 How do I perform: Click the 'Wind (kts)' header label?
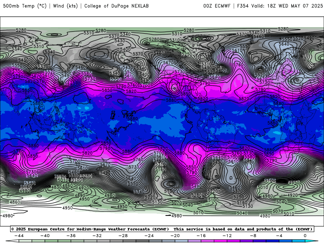tap(65, 6)
